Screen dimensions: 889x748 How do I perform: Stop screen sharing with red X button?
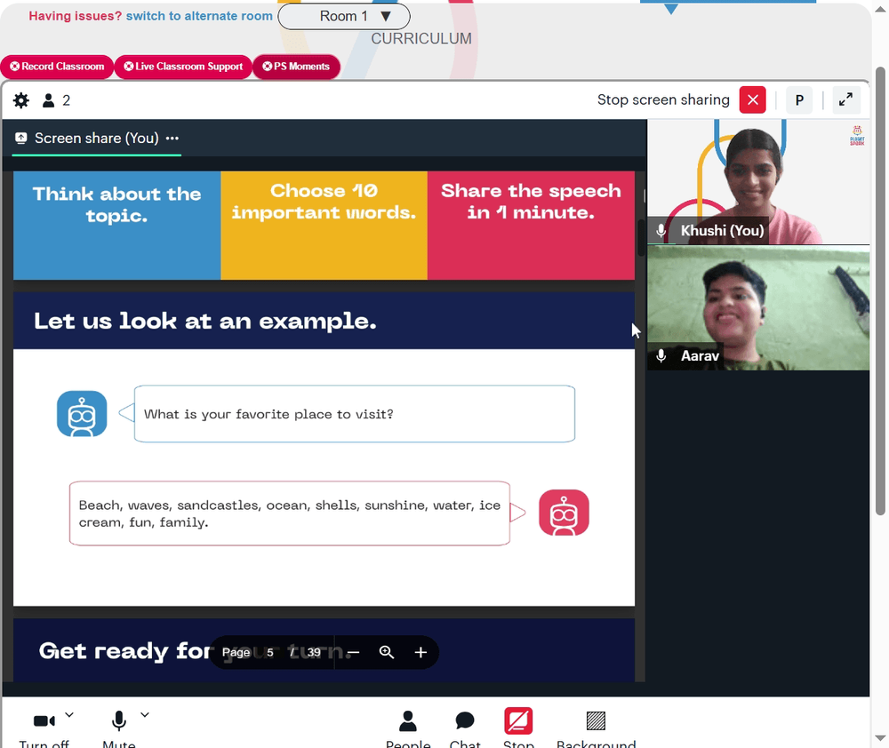[x=752, y=100]
